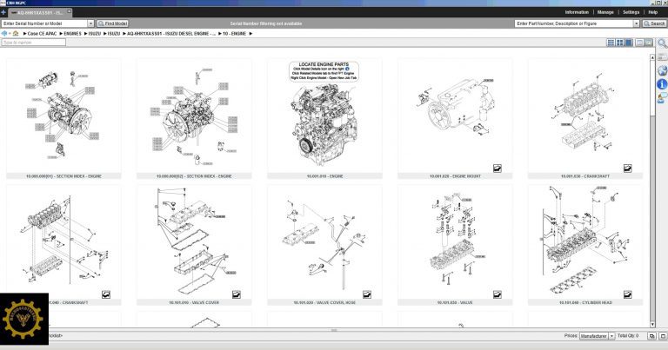Click the Search button
The width and height of the screenshot is (668, 350).
click(654, 23)
